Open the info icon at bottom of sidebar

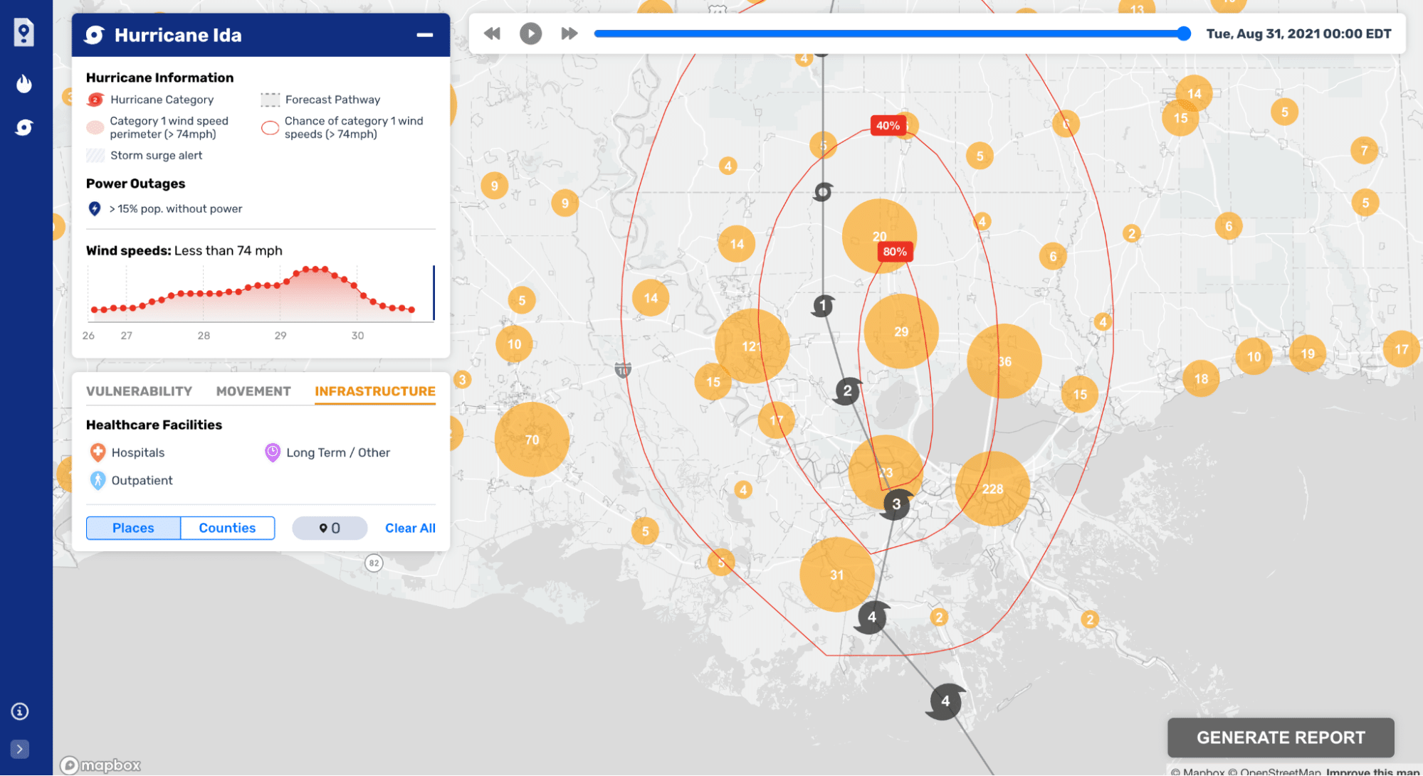click(19, 711)
